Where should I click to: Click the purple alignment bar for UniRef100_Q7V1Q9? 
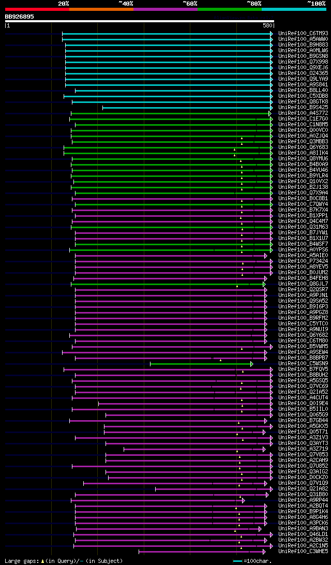[x=174, y=484]
